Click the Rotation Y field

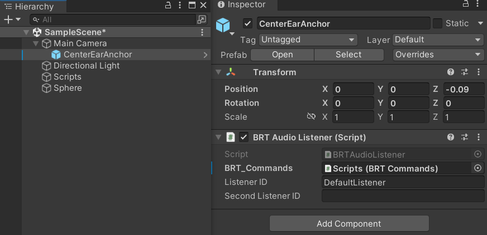pyautogui.click(x=408, y=103)
